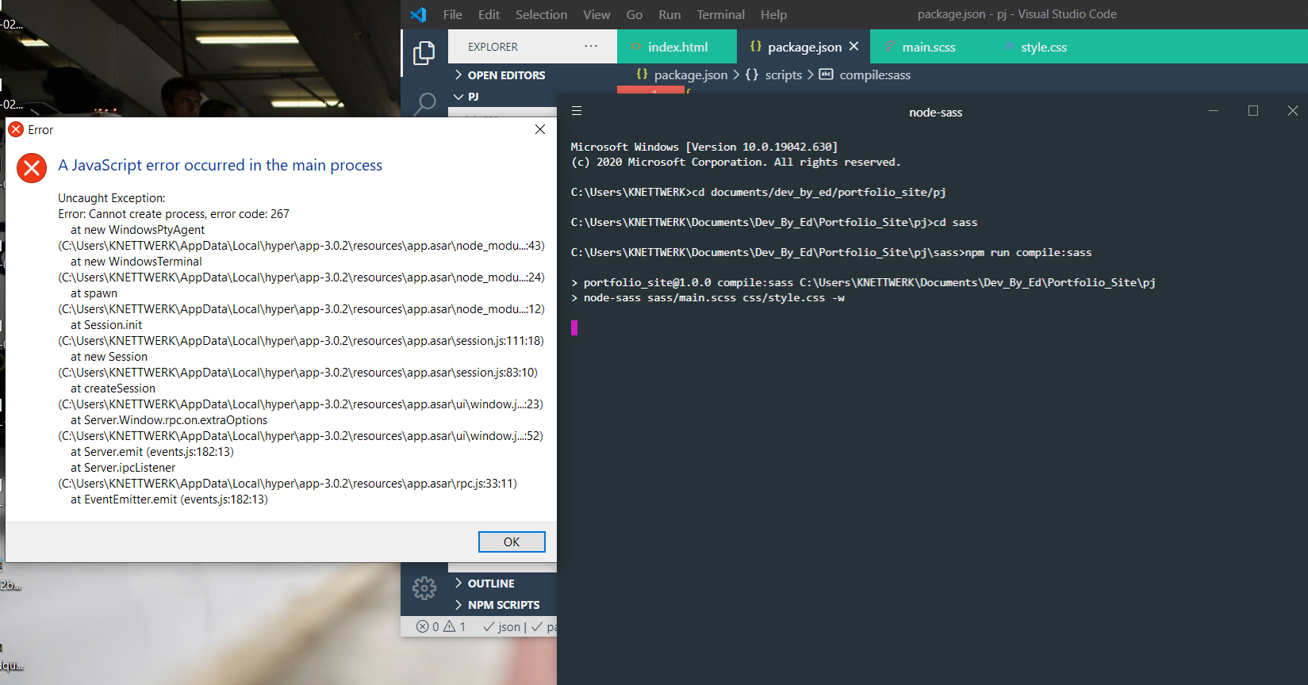The width and height of the screenshot is (1308, 685).
Task: Switch to the index.html tab
Action: coord(677,47)
